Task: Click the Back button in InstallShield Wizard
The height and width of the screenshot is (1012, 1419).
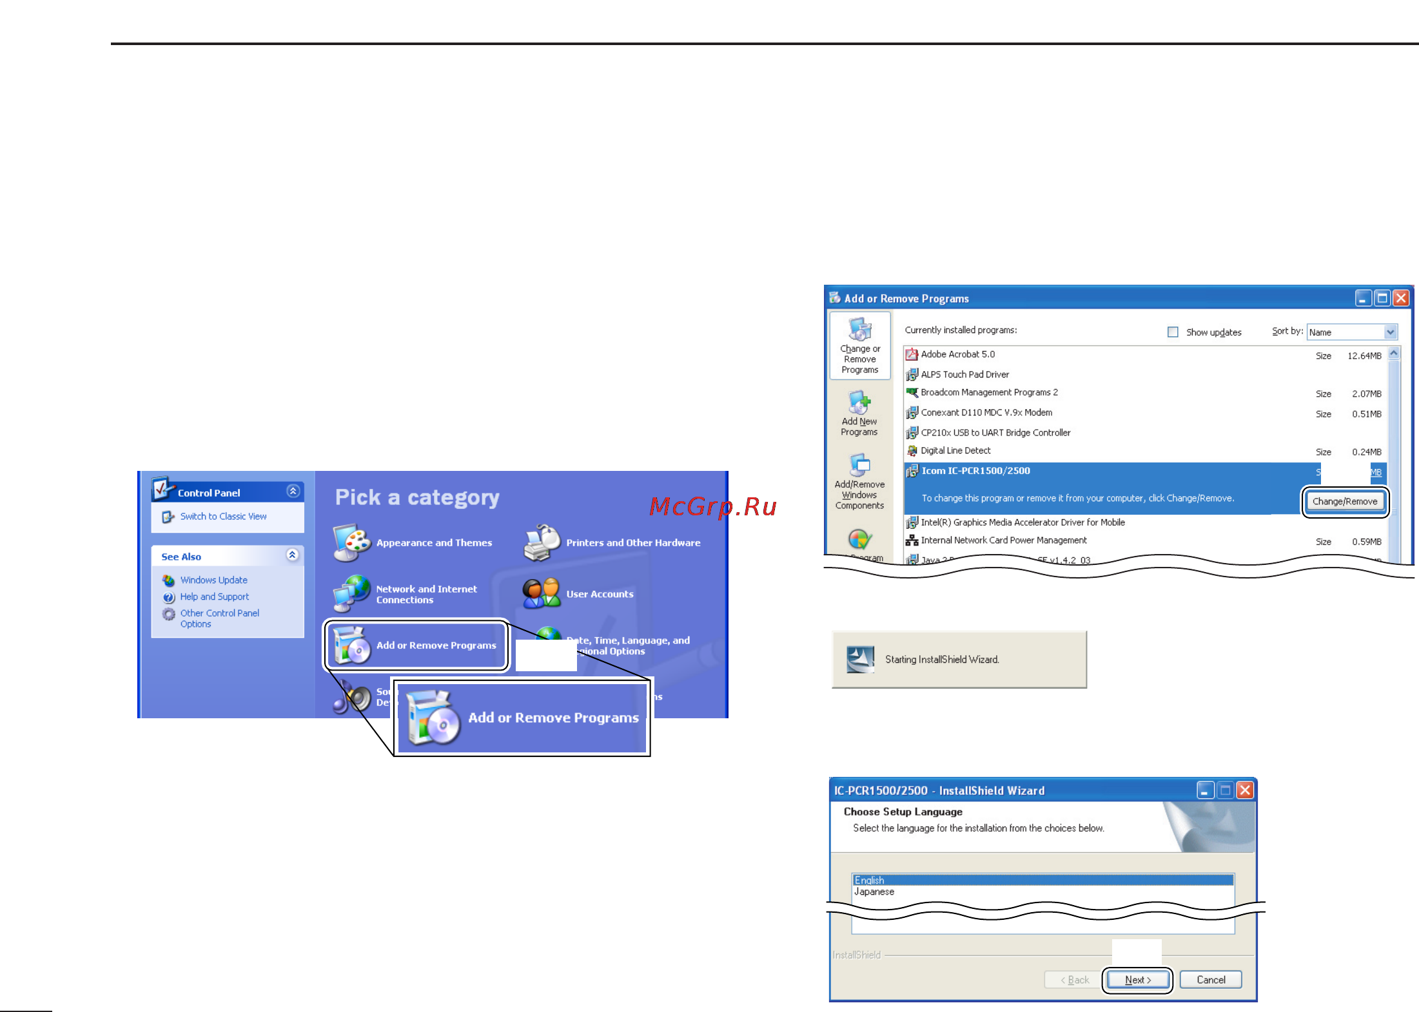Action: click(1074, 980)
